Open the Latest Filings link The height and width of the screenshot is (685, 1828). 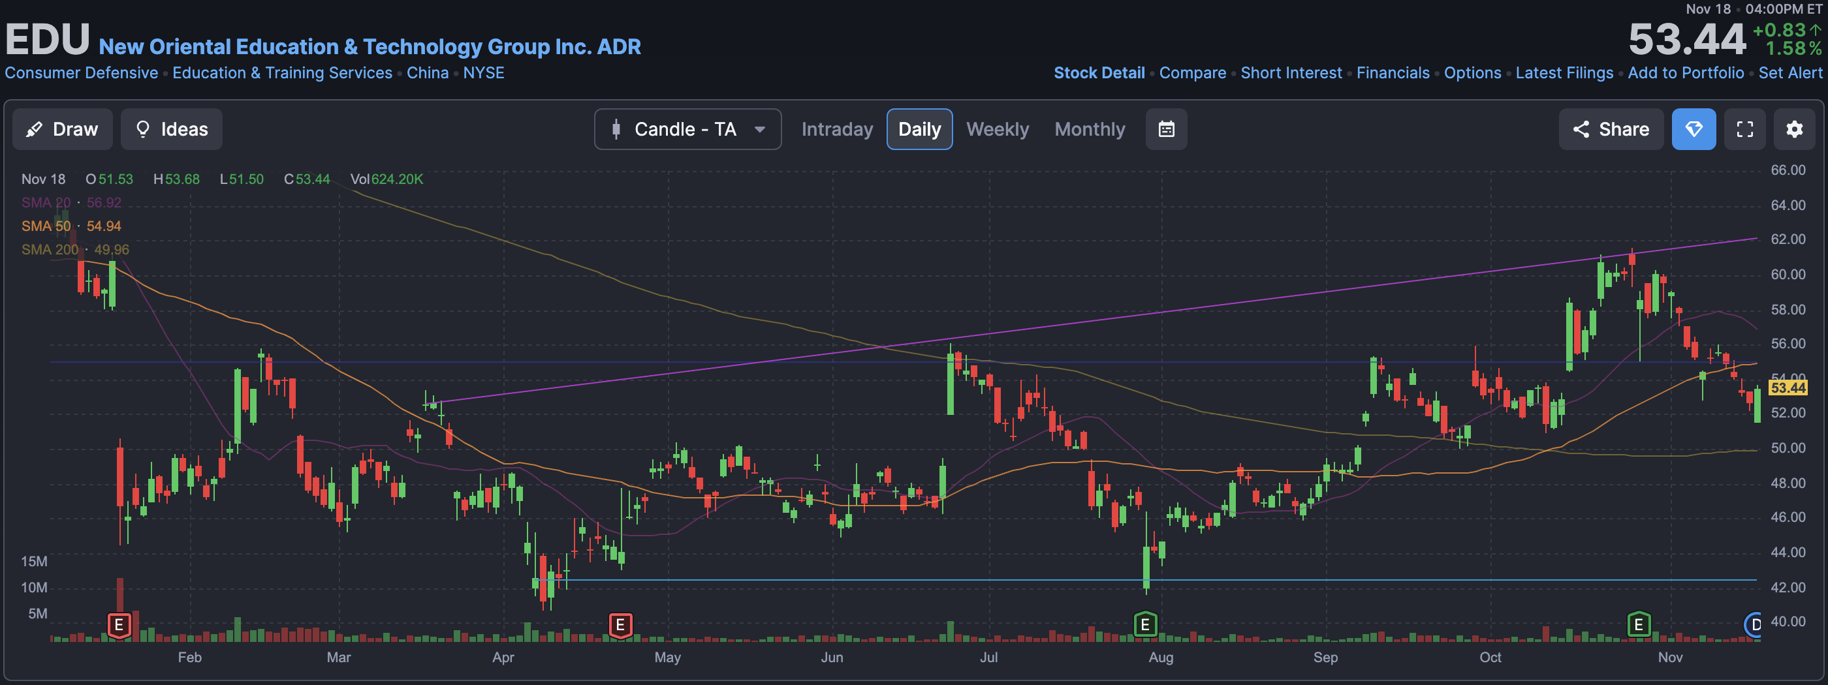click(x=1564, y=73)
